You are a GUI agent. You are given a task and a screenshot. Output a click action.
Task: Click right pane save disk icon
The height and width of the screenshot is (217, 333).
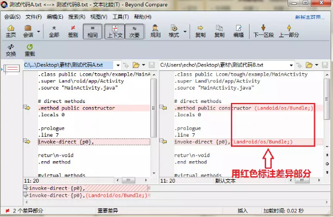click(x=325, y=65)
